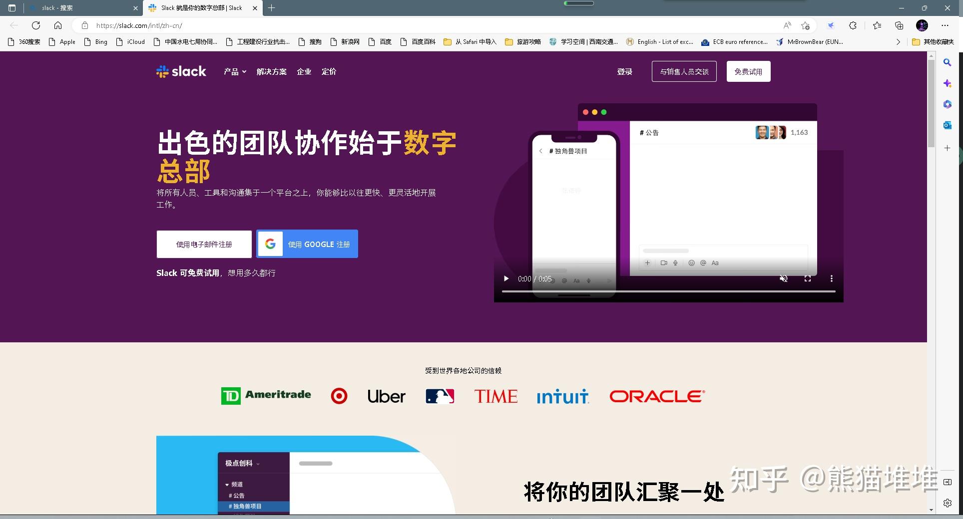Open 解决方案 in the Slack navigation

point(272,72)
